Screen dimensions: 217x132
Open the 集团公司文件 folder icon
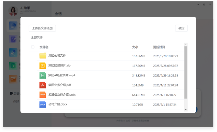(x=42, y=56)
